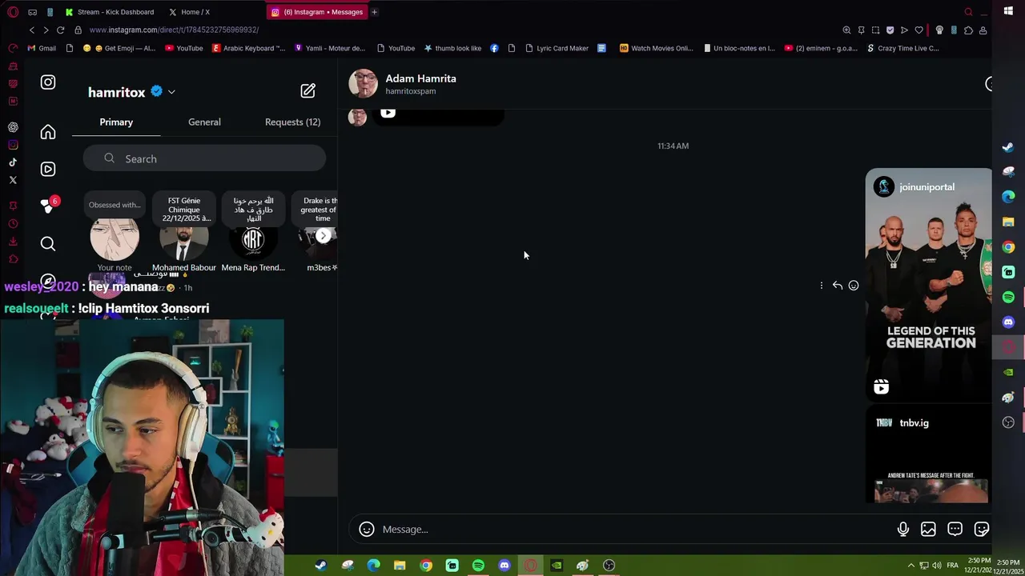1025x576 pixels.
Task: Open the sidebar Search magnifier icon
Action: [48, 243]
